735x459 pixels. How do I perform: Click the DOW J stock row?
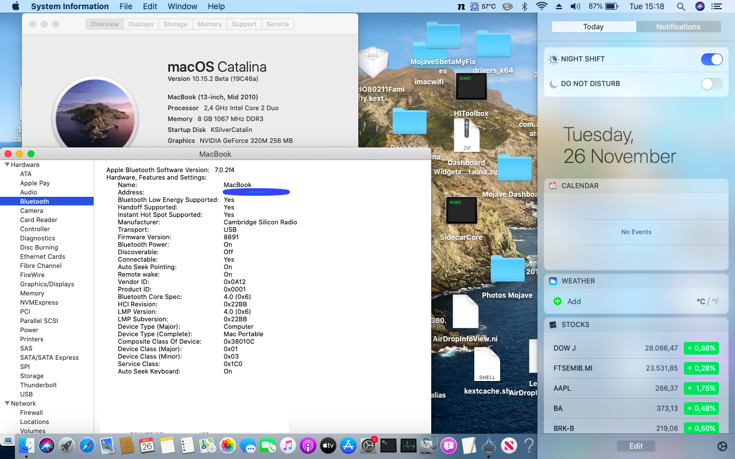pos(636,348)
